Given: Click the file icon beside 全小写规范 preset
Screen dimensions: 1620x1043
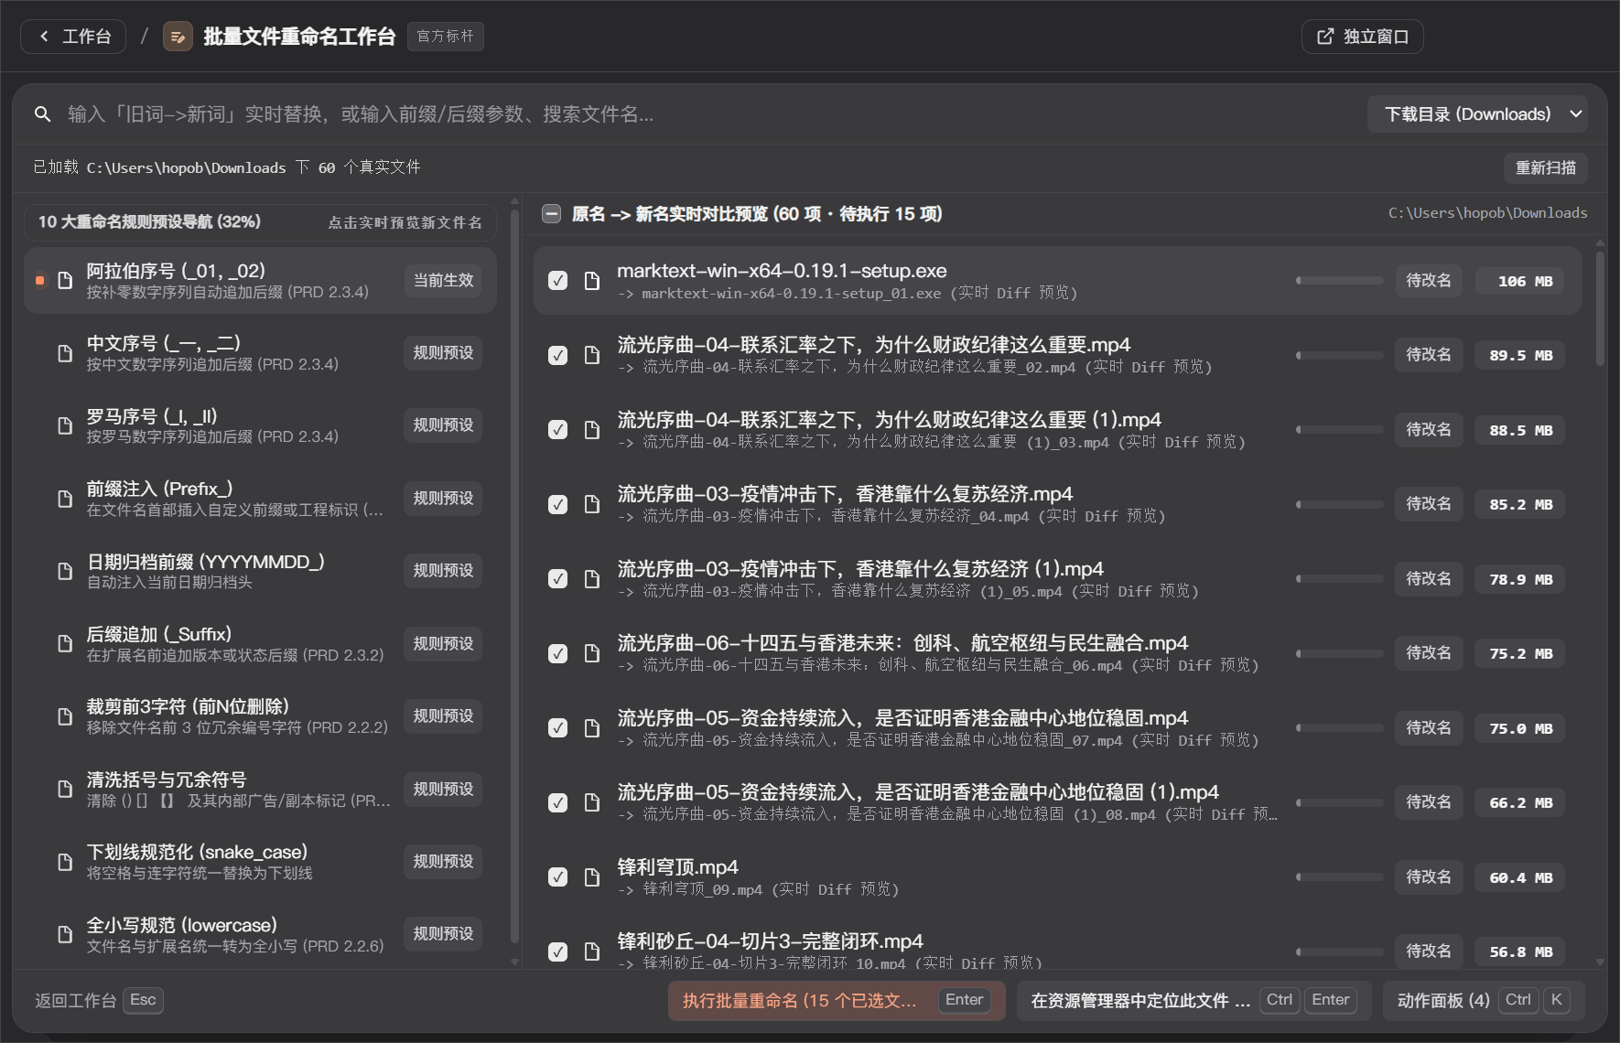Looking at the screenshot, I should tap(65, 934).
